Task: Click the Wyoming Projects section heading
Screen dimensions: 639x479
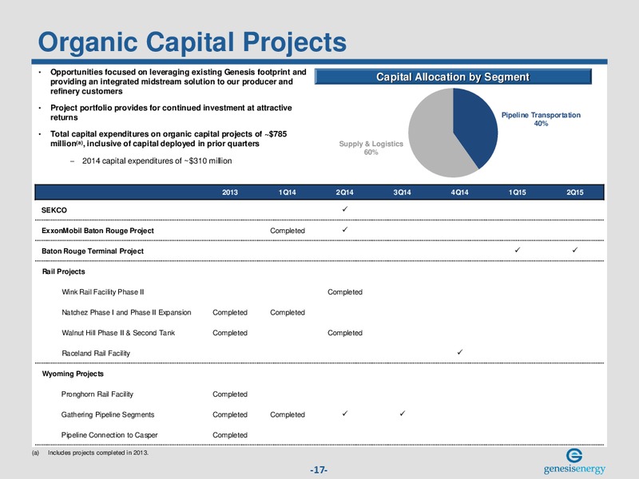Action: (73, 374)
